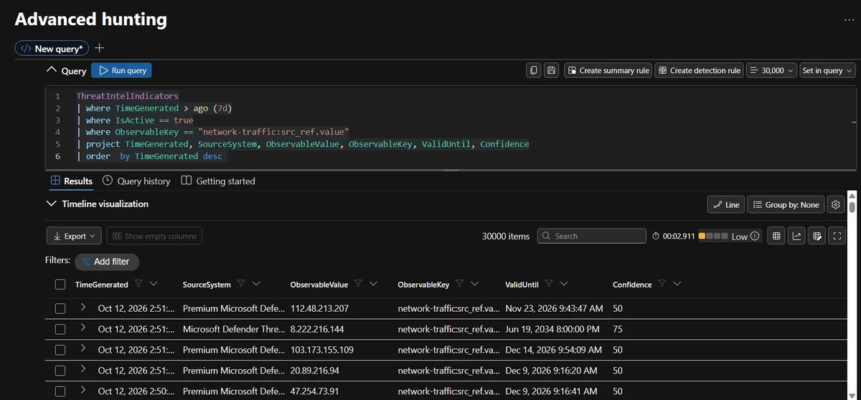Expand results to full screen
861x400 pixels.
click(x=837, y=236)
